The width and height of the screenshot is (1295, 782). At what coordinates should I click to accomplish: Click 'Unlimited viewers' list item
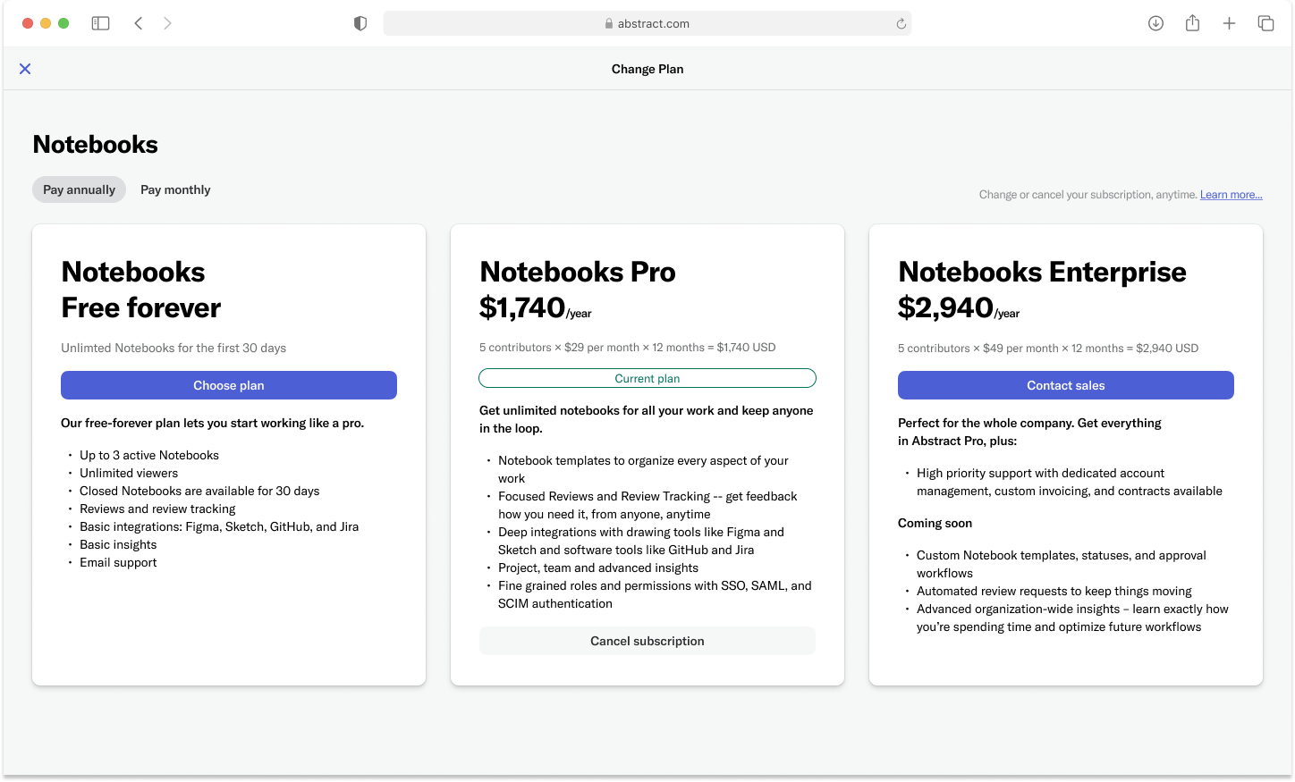pos(129,473)
